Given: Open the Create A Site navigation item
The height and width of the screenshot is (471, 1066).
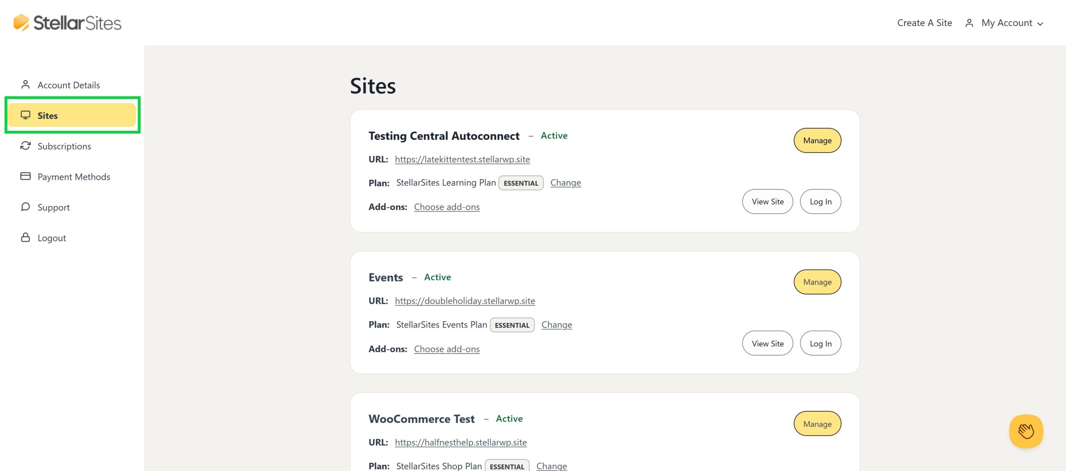Looking at the screenshot, I should [x=924, y=23].
